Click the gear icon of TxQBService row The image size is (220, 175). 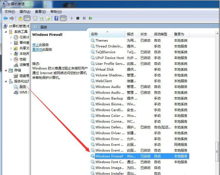point(93,52)
